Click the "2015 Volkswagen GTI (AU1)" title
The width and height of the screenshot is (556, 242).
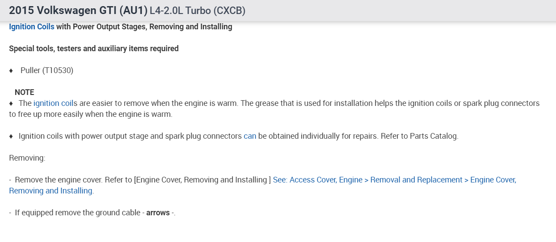pos(78,11)
